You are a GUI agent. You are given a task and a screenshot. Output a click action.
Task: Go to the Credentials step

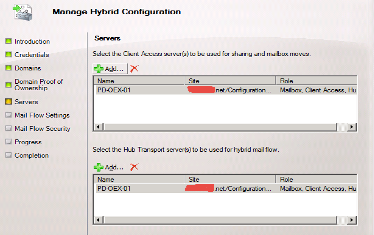pos(32,55)
